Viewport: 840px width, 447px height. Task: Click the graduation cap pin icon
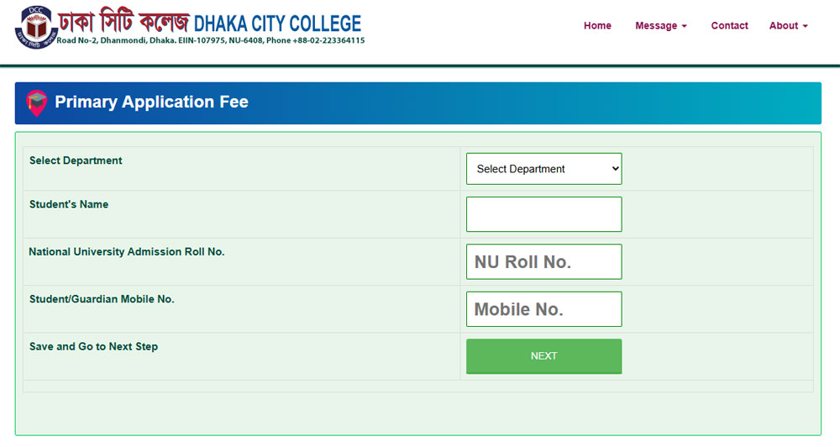(36, 103)
